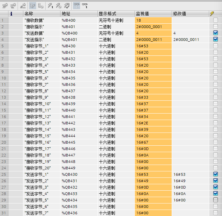Uncheck modify checkbox for 发送数据 row
This screenshot has width=222, height=216.
215,33
